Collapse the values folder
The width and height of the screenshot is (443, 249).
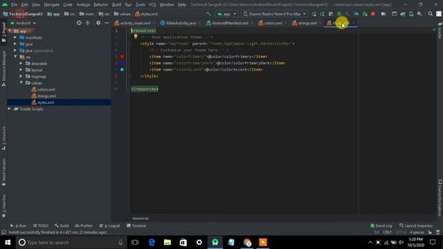pos(21,83)
